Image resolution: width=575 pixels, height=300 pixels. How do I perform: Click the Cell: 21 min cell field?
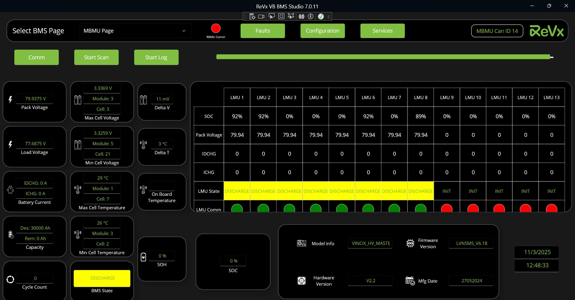coord(102,154)
